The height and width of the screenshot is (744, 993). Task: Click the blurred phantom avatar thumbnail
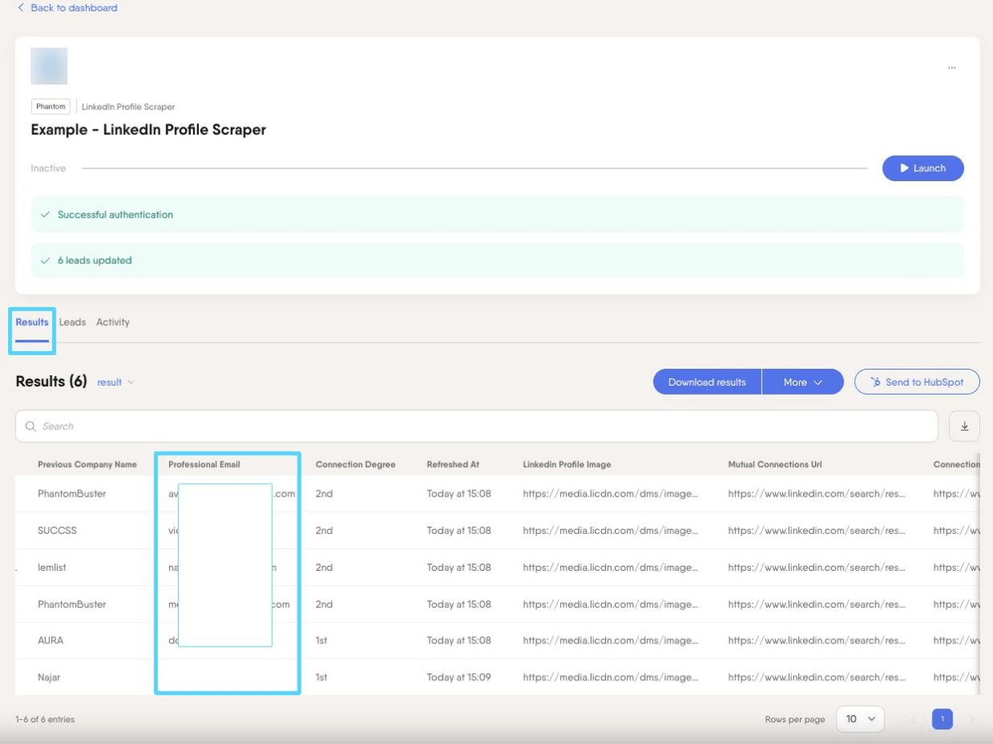tap(49, 66)
